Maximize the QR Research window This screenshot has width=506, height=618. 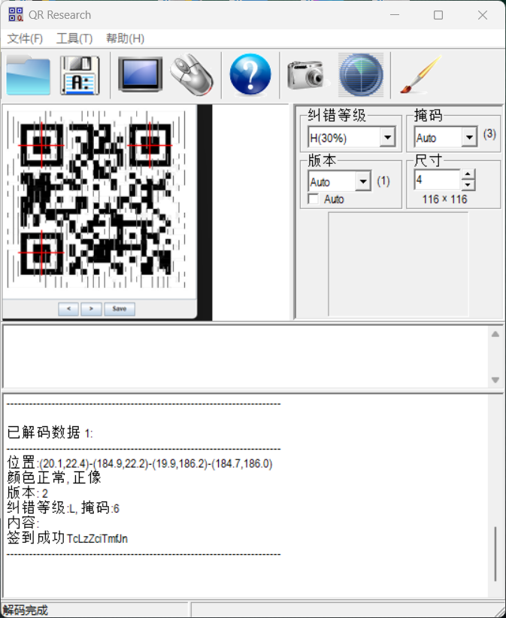[x=438, y=15]
